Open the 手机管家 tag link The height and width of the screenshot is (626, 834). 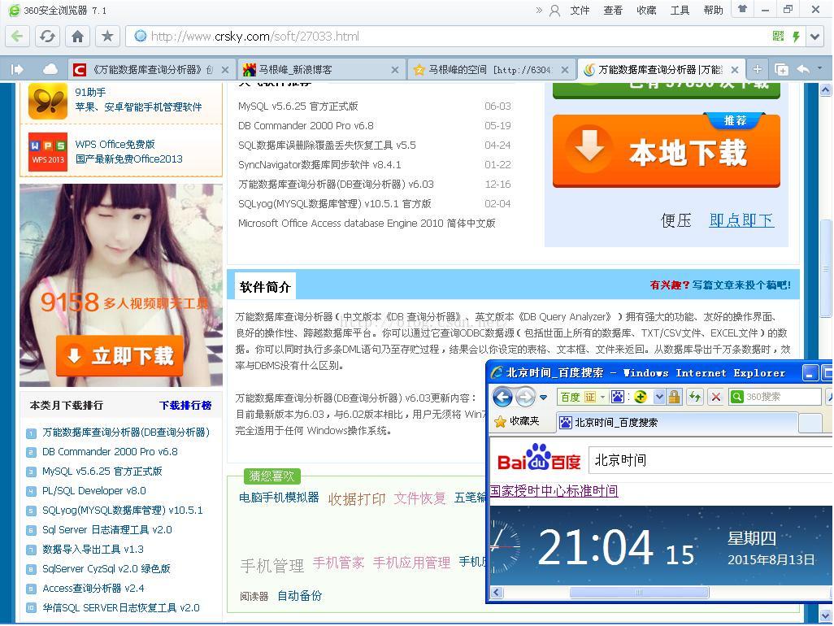point(338,562)
